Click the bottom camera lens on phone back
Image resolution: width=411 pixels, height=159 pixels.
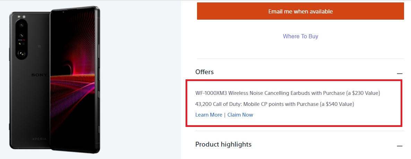22,53
